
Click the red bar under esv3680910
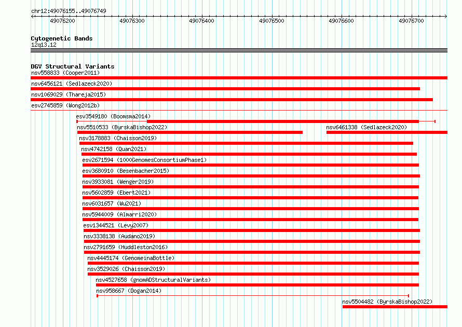[251, 176]
